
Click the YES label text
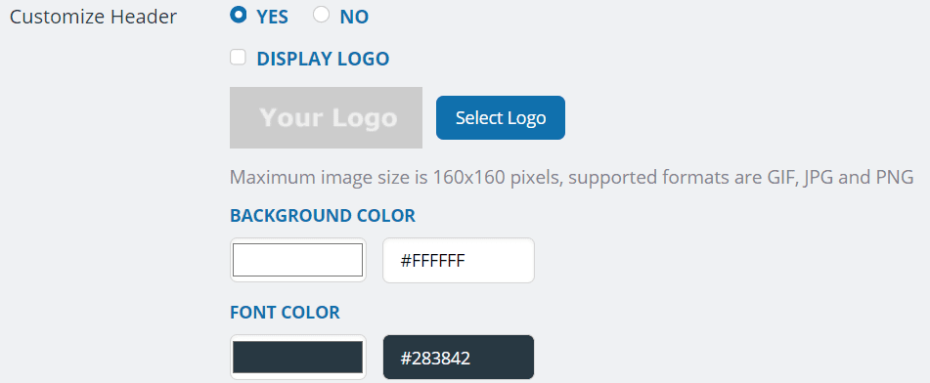click(x=272, y=18)
